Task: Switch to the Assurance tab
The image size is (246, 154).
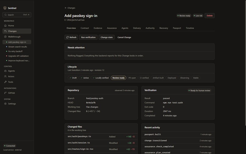Action: [x=112, y=28]
